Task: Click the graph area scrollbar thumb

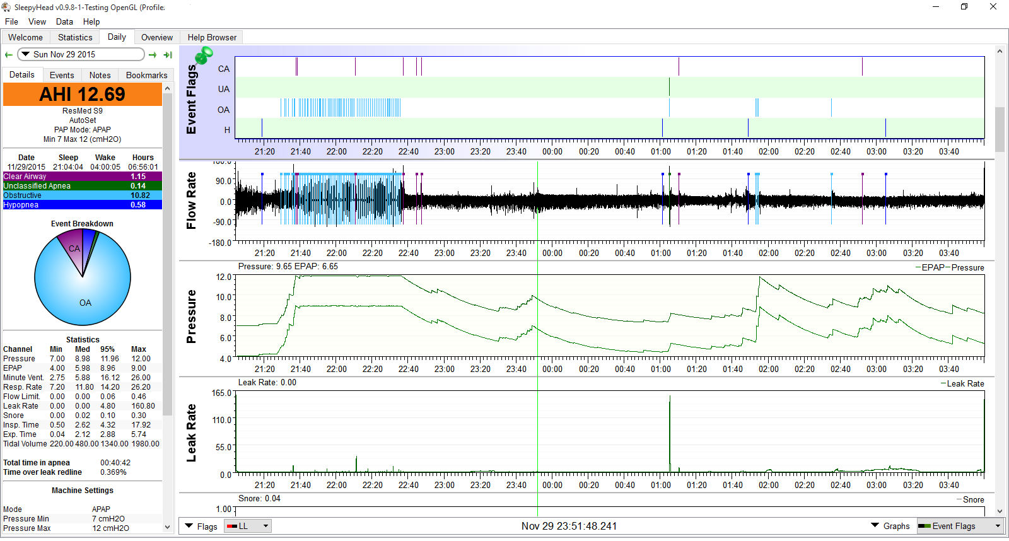Action: point(1000,129)
